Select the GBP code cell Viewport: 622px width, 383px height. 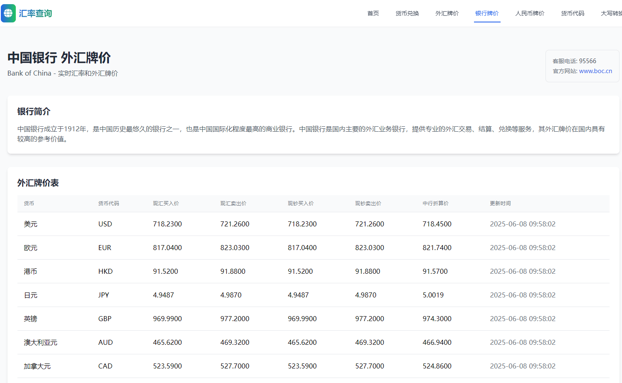(105, 319)
